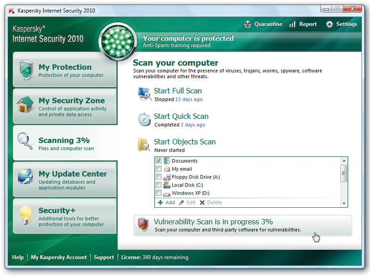
Task: Switch to My Security Zone section
Action: pos(65,107)
